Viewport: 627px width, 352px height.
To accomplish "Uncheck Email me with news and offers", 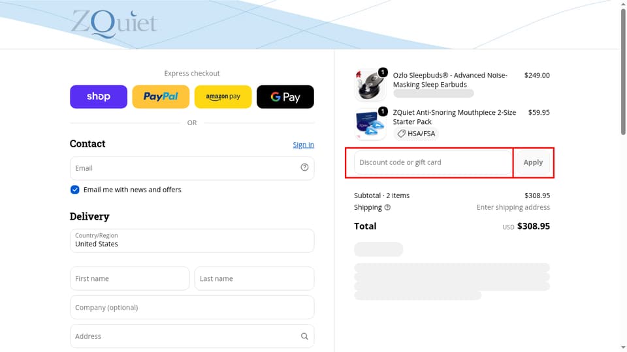I will coord(74,190).
